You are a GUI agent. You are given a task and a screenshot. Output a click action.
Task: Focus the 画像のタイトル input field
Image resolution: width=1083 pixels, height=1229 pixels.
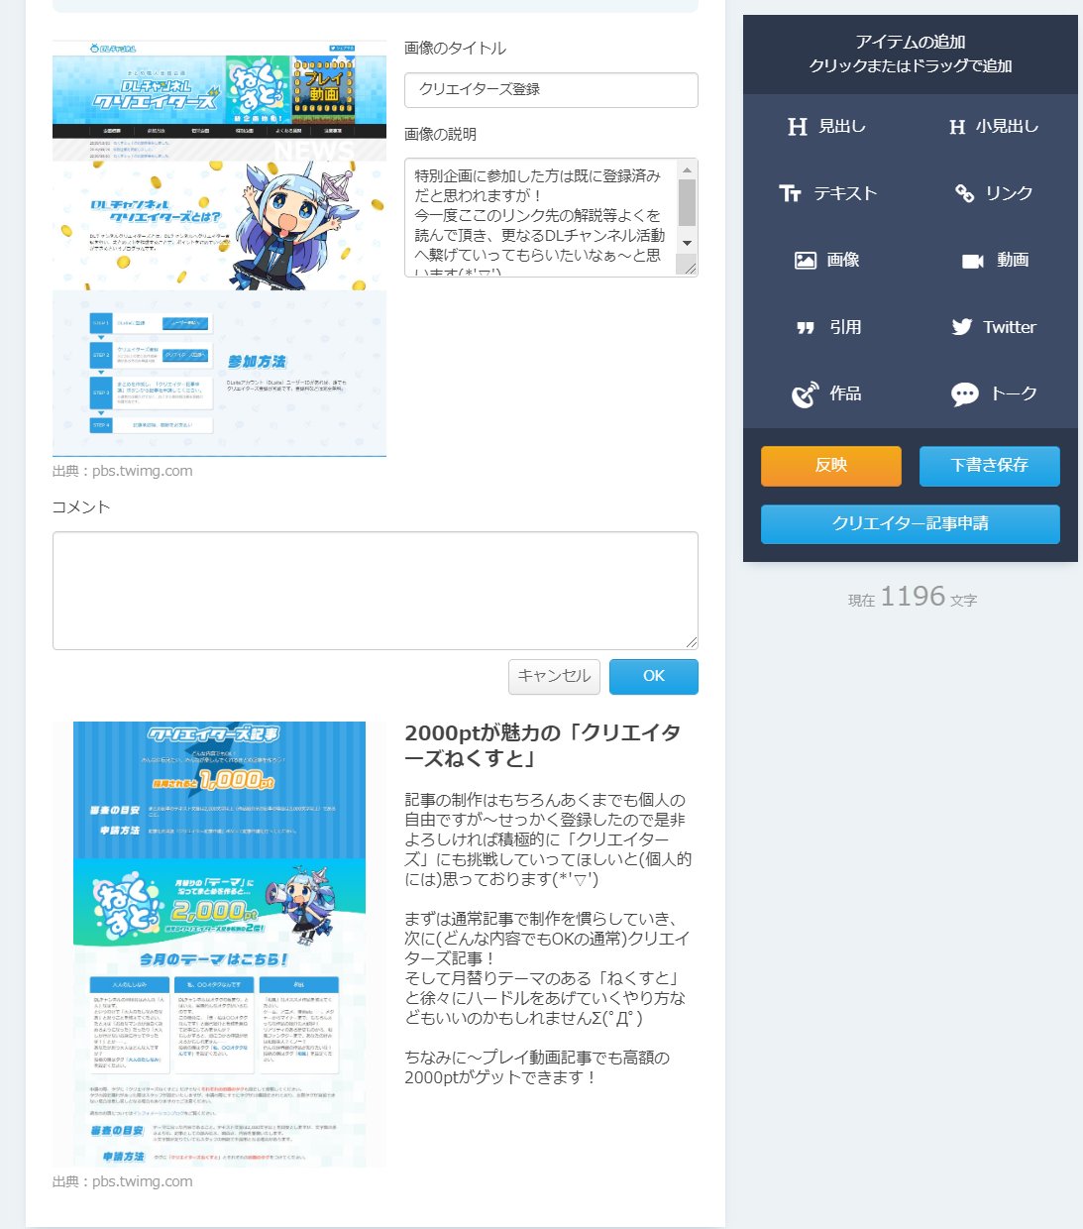tap(551, 89)
